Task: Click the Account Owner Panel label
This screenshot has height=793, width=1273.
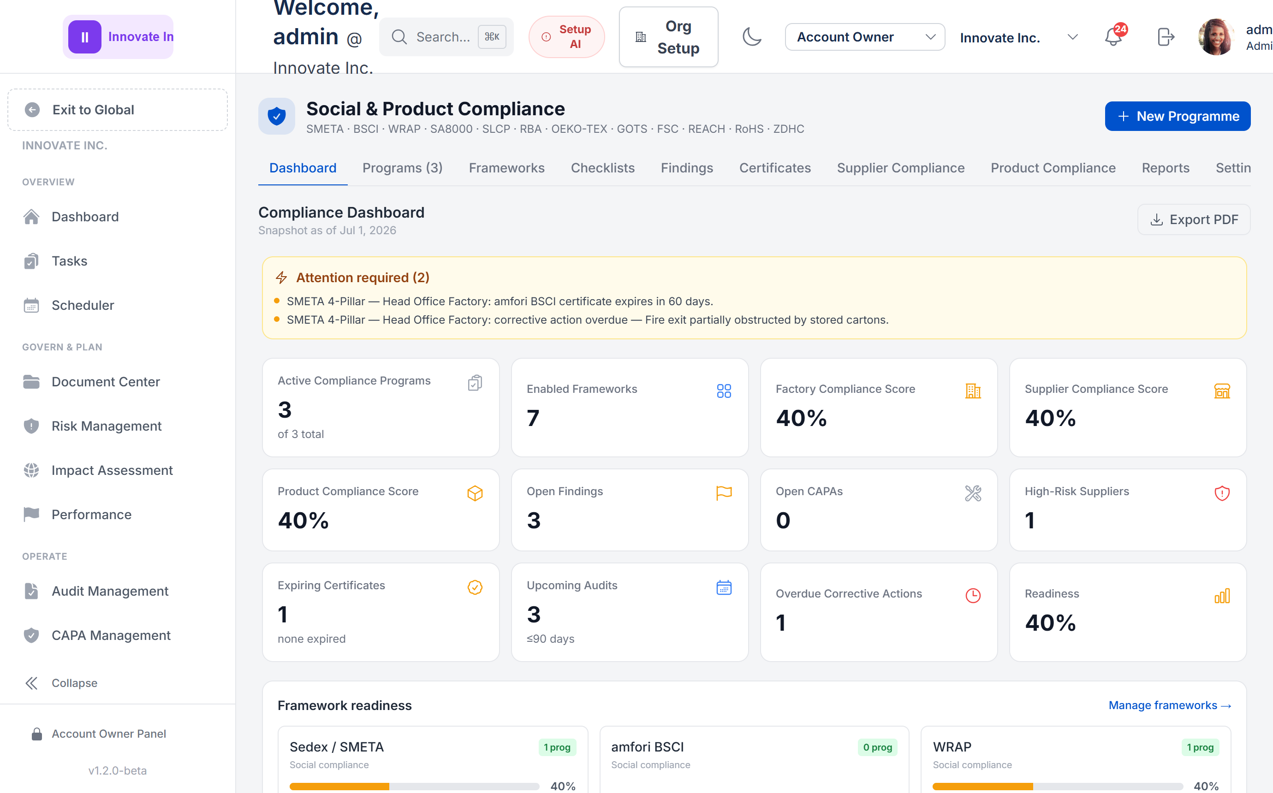Action: click(108, 734)
